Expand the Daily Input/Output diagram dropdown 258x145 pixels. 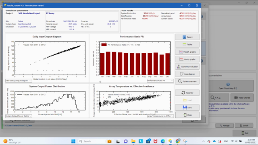click(x=19, y=81)
